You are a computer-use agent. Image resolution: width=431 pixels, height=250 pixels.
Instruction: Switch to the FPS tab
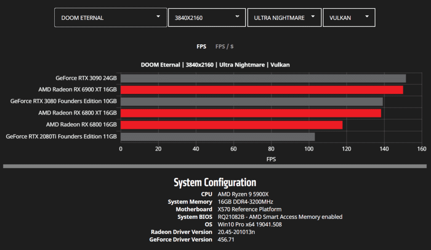(x=201, y=46)
